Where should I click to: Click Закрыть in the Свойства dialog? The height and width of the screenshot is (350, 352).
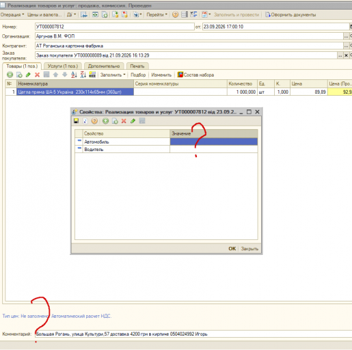point(249,249)
